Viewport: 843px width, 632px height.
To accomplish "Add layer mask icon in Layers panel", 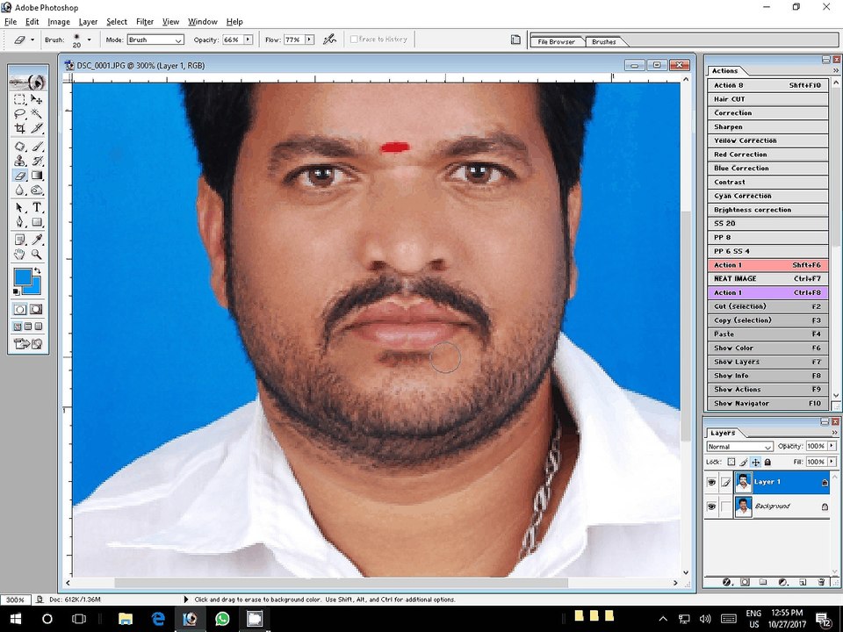I will (x=745, y=582).
